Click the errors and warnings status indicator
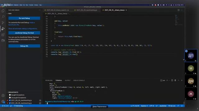This screenshot has height=111, width=199. click(5, 106)
